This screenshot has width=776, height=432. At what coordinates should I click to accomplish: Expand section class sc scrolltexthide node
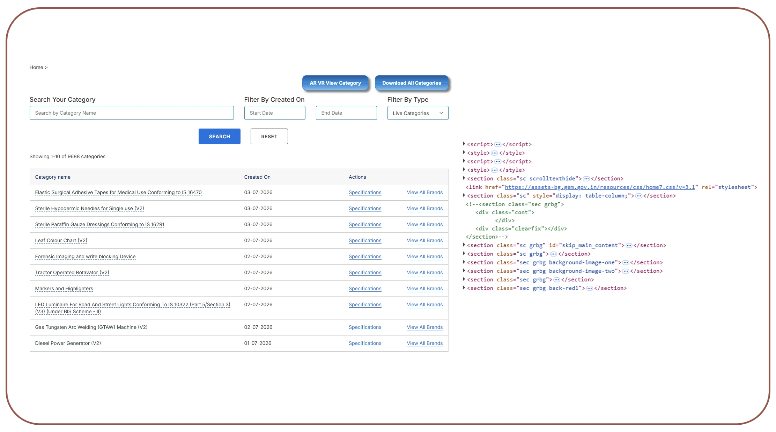(x=464, y=178)
